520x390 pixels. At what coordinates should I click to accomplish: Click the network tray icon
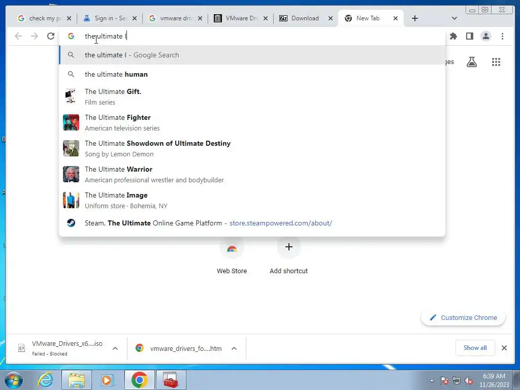click(457, 380)
